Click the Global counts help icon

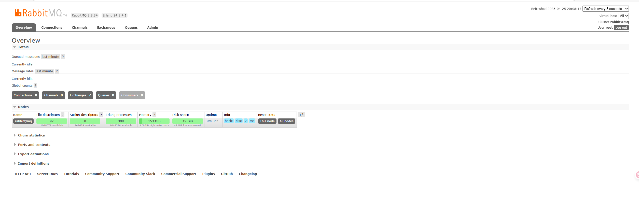pyautogui.click(x=35, y=86)
